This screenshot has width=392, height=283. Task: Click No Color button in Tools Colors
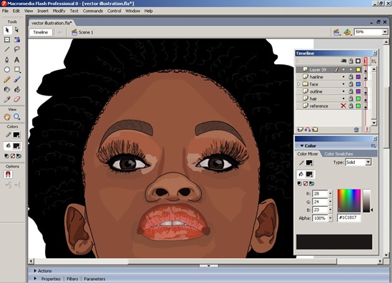13,156
